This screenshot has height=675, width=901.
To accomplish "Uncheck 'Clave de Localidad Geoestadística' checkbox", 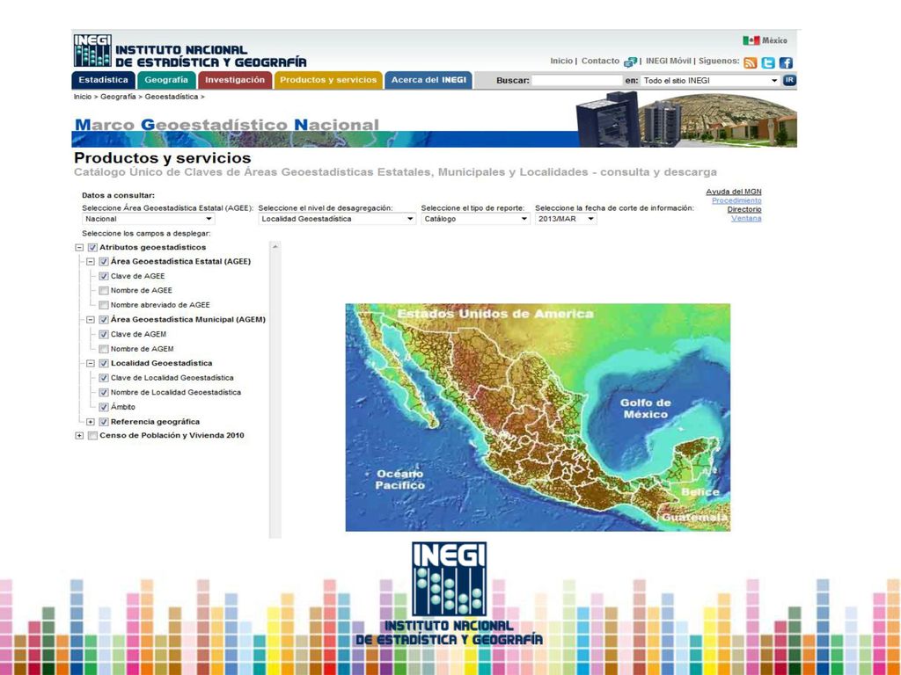I will pyautogui.click(x=104, y=378).
